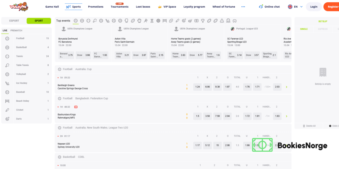Select 7.59 odds in Bashundara Kings match
The height and width of the screenshot is (169, 339).
coord(218,116)
